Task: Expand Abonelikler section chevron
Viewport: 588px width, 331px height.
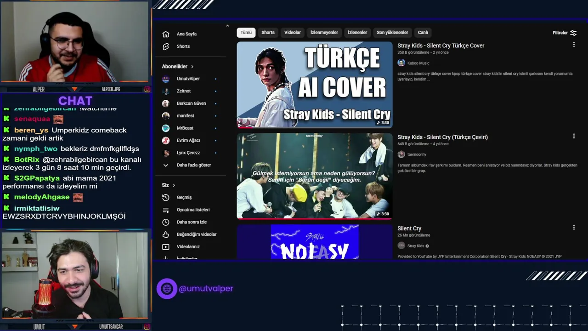Action: point(192,67)
